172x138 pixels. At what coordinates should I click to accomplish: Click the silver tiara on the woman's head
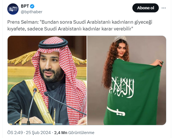tap(120, 39)
